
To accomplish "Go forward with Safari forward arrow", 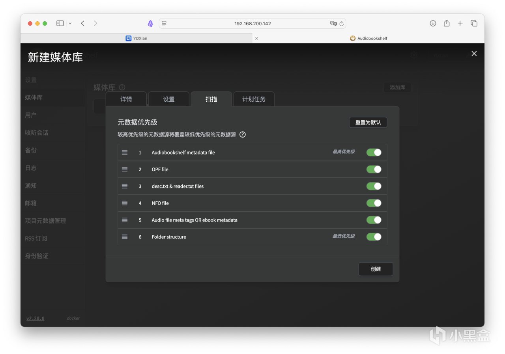I will (x=95, y=23).
